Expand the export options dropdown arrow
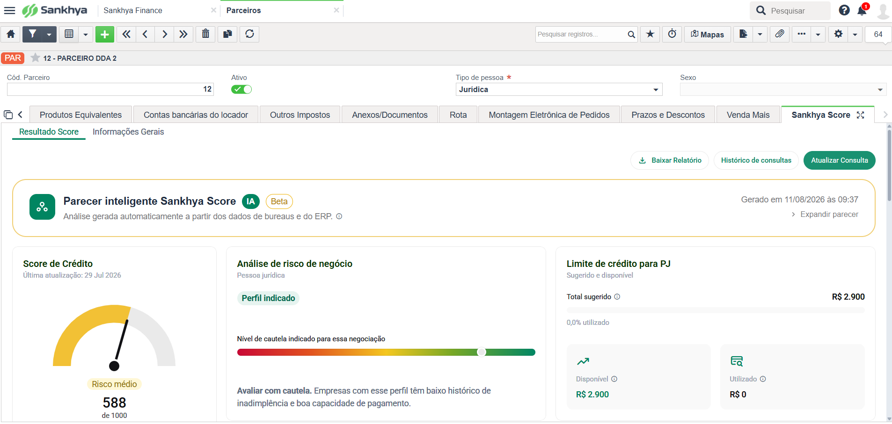 click(x=760, y=34)
